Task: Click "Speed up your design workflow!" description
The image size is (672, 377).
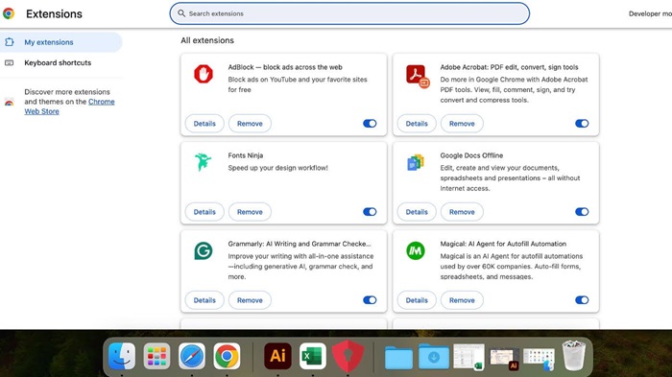Action: point(277,168)
